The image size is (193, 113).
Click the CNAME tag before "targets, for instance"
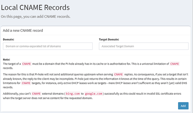(x=26, y=83)
